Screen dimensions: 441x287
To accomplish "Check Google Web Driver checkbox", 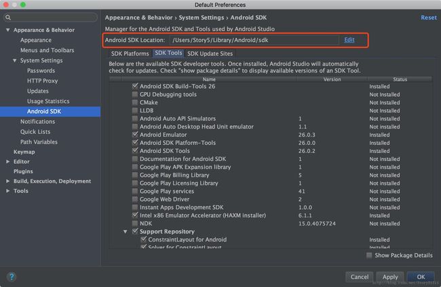I will click(x=135, y=199).
